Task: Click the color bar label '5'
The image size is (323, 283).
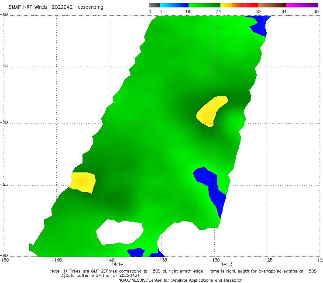Action: pos(161,12)
